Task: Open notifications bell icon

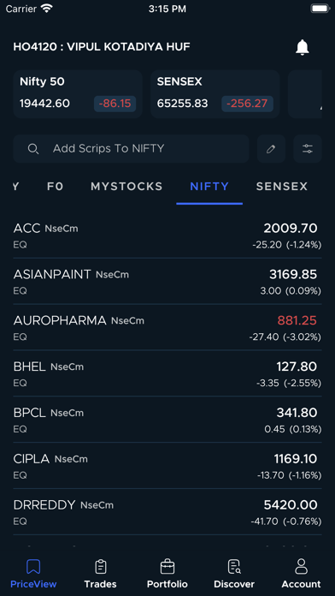Action: pos(303,47)
